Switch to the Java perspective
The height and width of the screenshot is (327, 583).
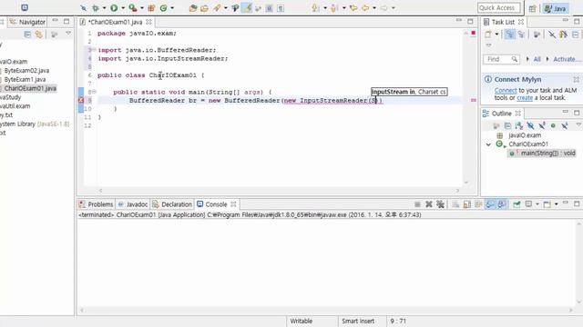[556, 8]
